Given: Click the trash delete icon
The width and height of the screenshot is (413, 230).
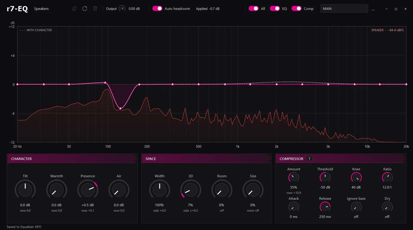Looking at the screenshot, I should point(95,9).
